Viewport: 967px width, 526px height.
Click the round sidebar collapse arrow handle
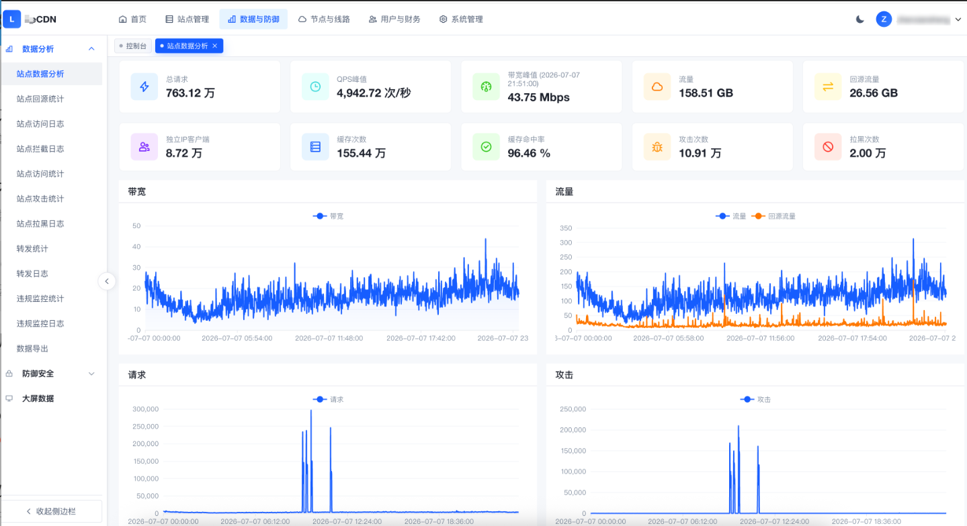107,282
